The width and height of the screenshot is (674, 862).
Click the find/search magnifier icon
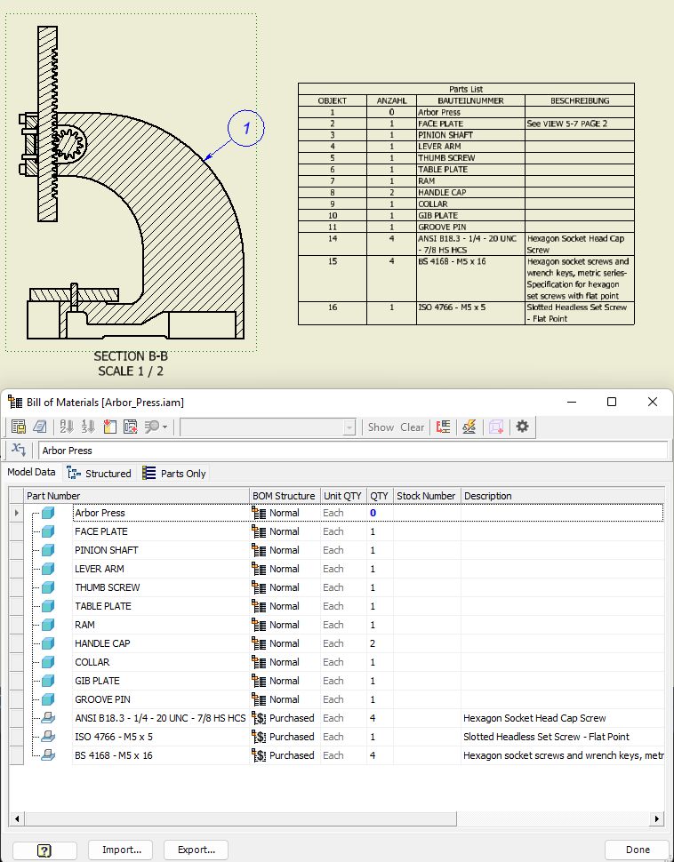coord(151,427)
